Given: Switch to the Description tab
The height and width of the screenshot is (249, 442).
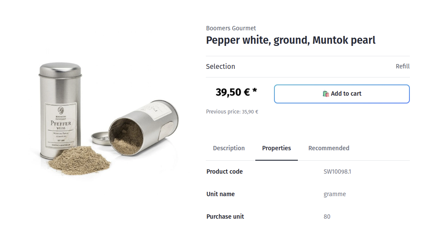Looking at the screenshot, I should point(229,148).
